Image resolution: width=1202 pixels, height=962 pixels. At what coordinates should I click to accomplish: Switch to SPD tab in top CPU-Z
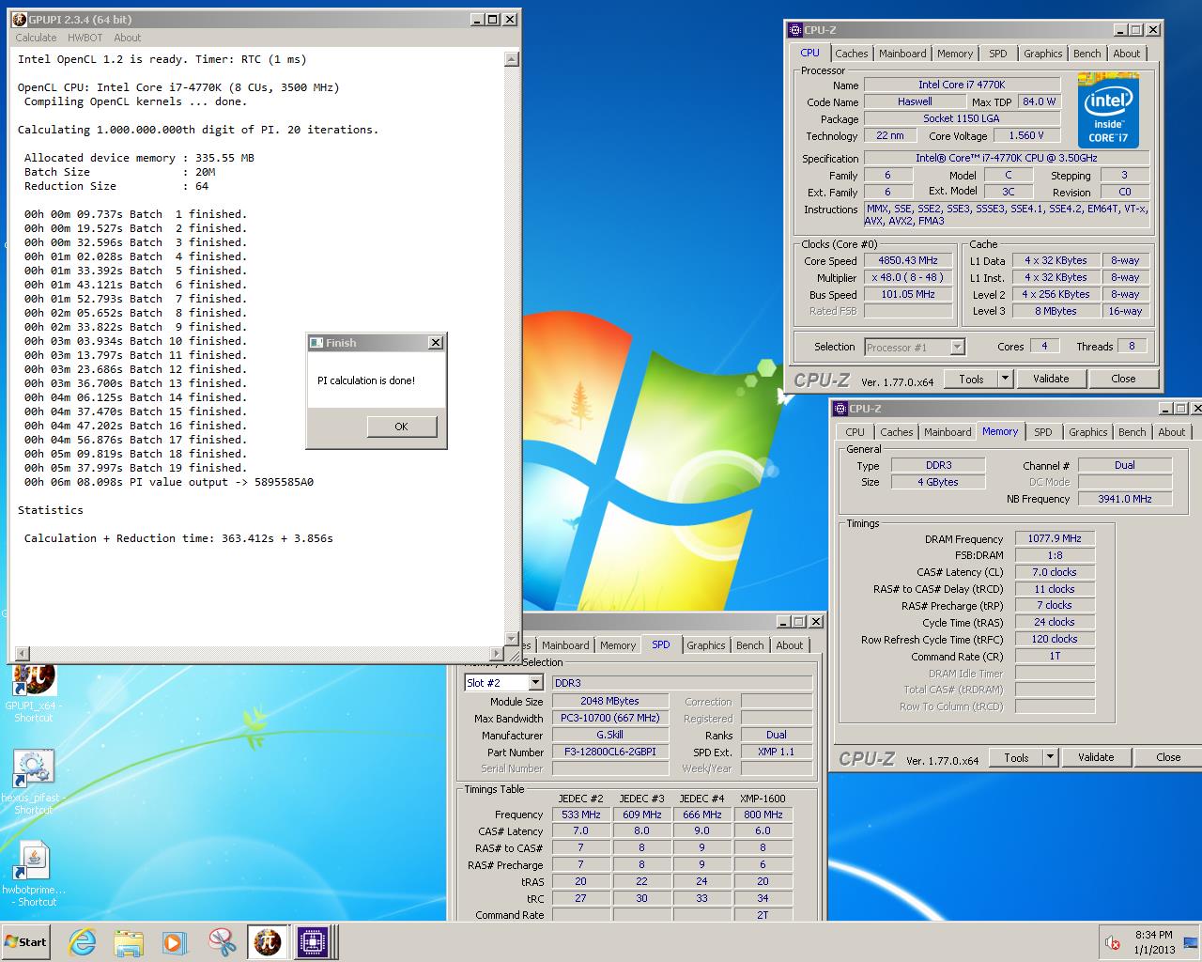[x=998, y=54]
